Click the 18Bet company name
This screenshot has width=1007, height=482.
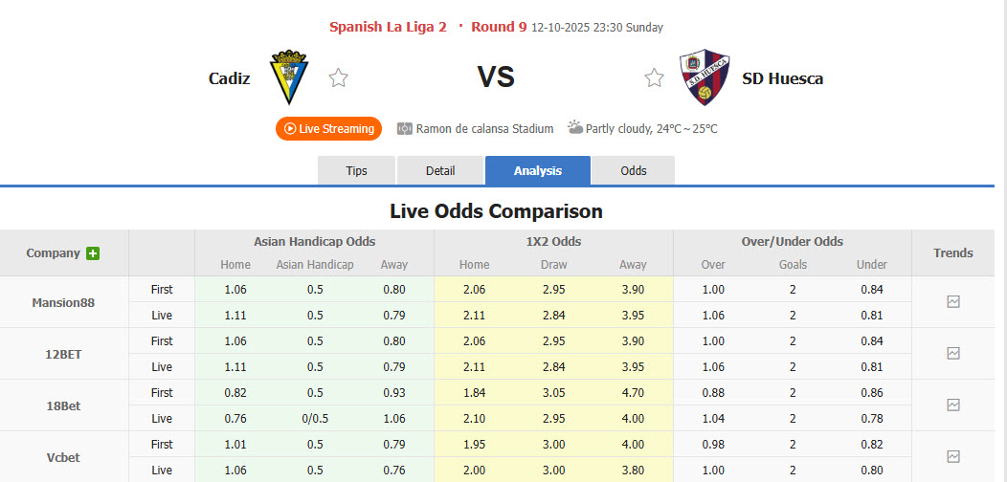point(64,405)
